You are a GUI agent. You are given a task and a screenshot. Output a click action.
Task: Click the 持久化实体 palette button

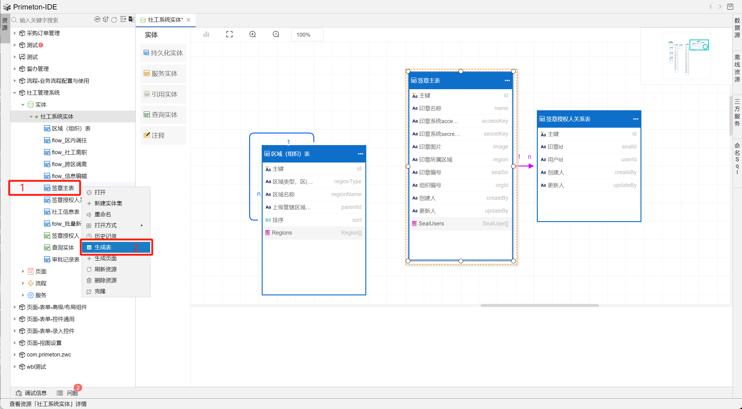tap(163, 53)
